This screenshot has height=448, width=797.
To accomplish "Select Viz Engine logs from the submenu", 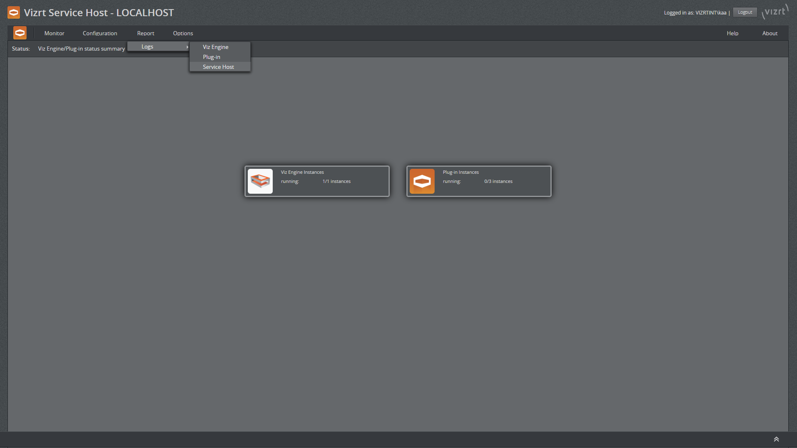I will [220, 47].
